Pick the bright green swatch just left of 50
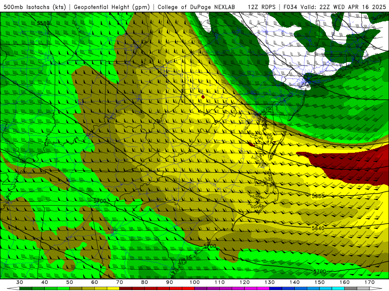This screenshot has width=389, height=291. 63,289
